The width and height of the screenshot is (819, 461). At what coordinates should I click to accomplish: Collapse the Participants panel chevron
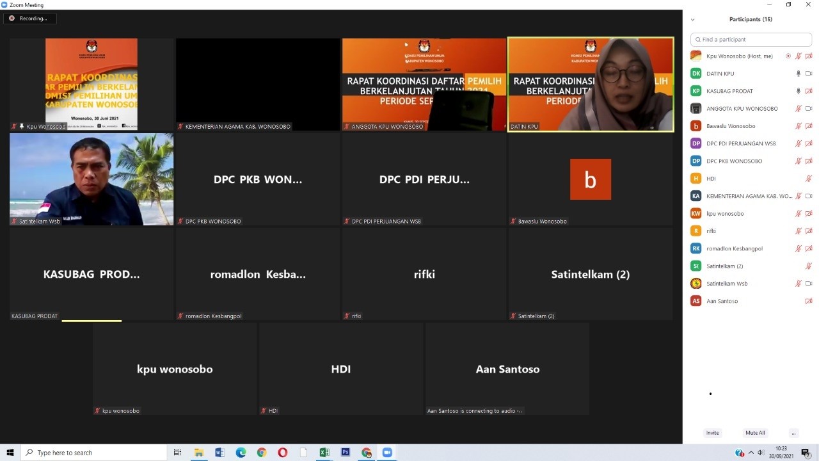(692, 20)
